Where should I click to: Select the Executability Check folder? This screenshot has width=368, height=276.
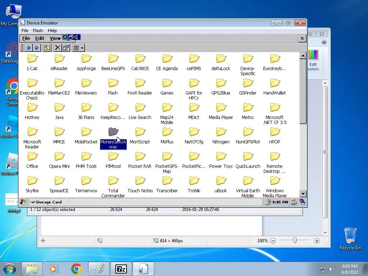click(x=32, y=89)
